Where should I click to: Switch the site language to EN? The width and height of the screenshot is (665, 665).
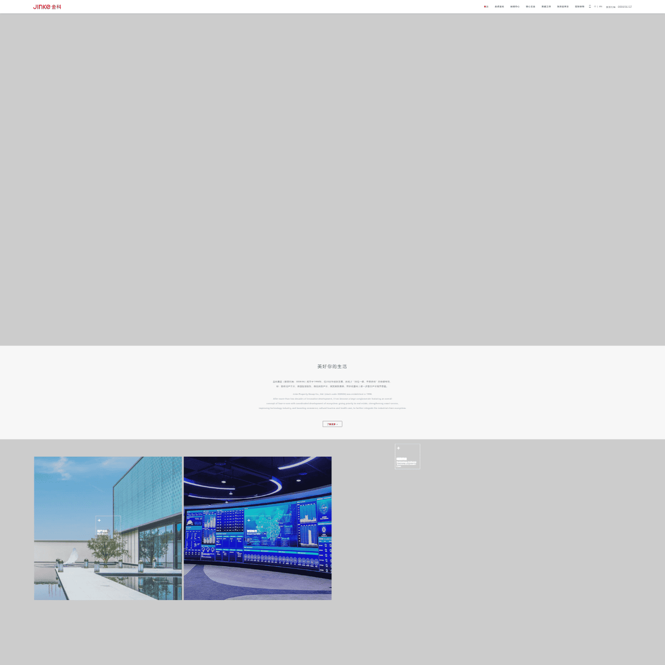coord(601,7)
